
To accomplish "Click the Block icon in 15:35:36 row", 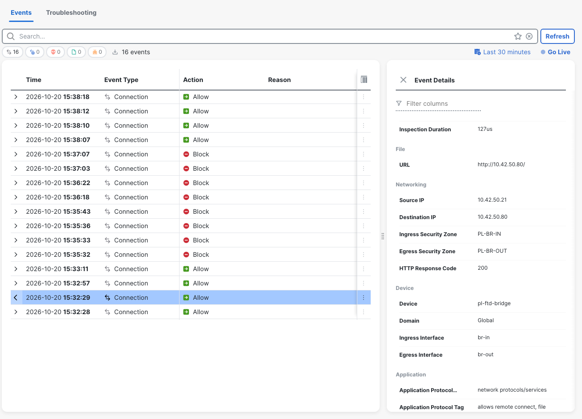I will click(x=186, y=226).
